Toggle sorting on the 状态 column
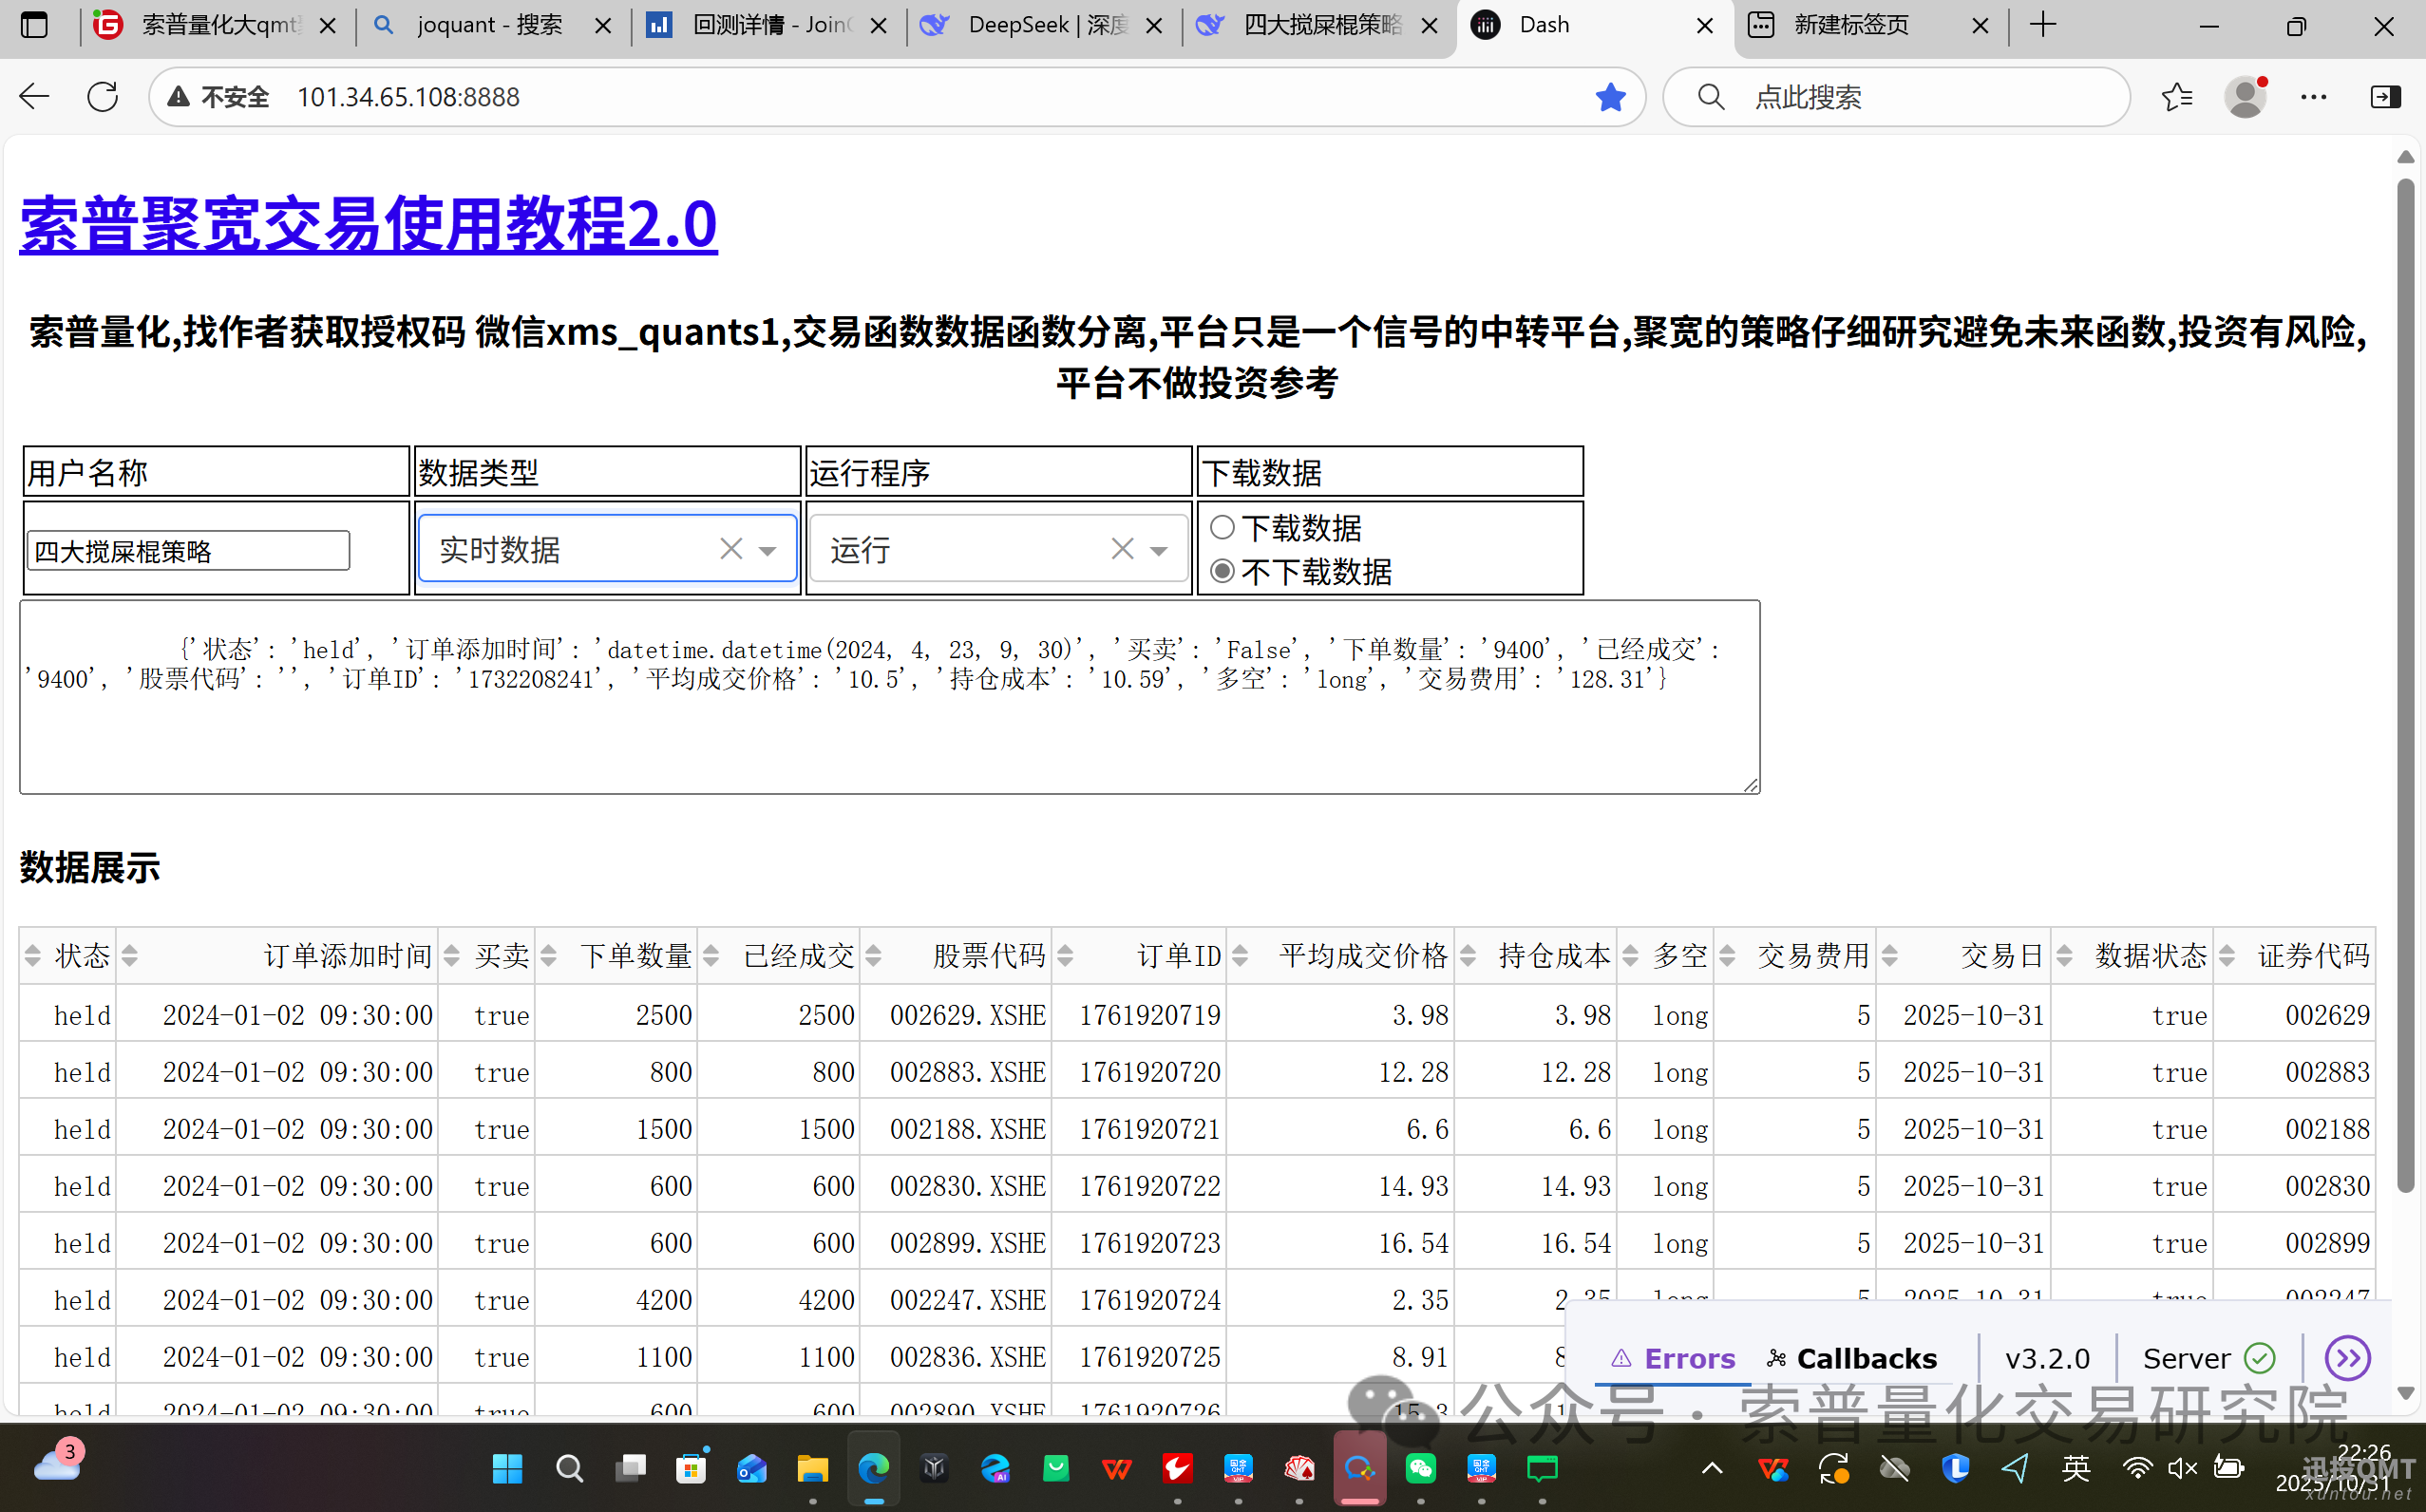Screen dimensions: 2426x1512 click(x=33, y=955)
